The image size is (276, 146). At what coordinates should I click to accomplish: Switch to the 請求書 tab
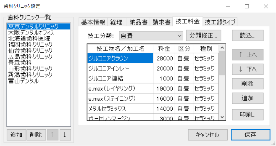click(161, 22)
